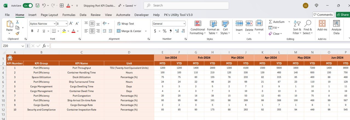This screenshot has height=120, width=350.
Task: Click the Copy icon
Action: point(17,28)
